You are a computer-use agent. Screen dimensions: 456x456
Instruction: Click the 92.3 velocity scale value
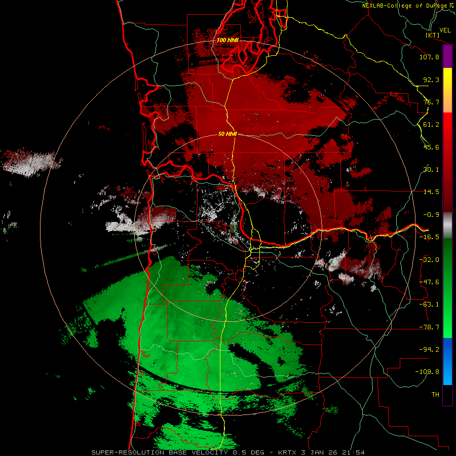[x=431, y=80]
